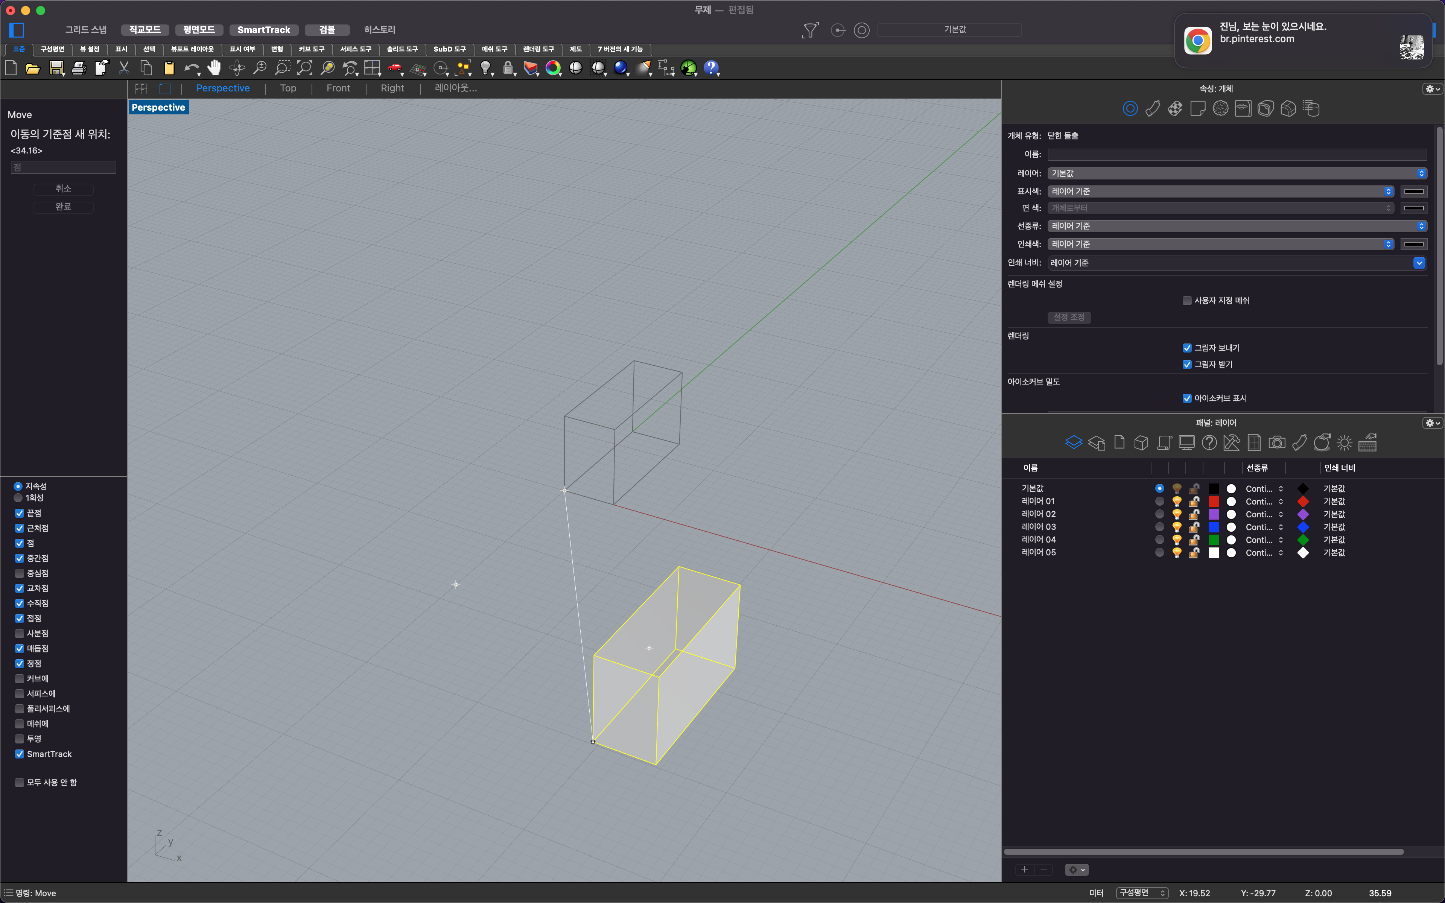
Task: Toggle the left sidebar icon
Action: pos(17,30)
